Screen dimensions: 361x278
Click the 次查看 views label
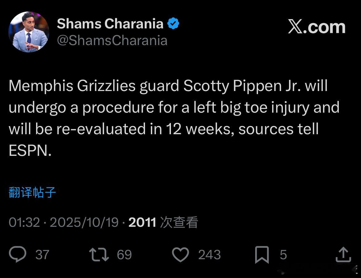179,222
